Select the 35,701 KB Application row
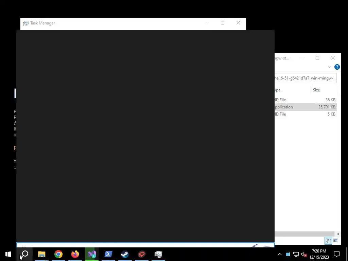Viewport: 348px width, 261px height. click(306, 107)
